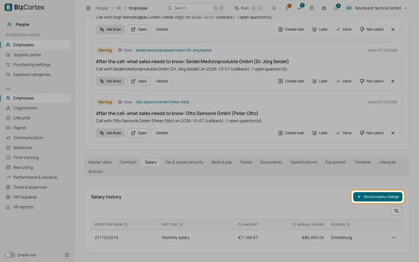Sort salary history by Annual Salary

308,224
